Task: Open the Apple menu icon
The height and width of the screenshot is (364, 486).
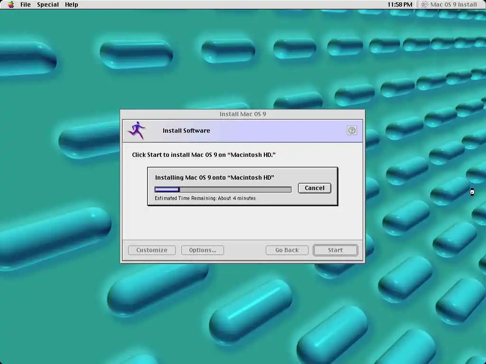Action: (11, 5)
